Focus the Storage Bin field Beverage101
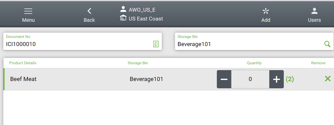The width and height of the screenshot is (334, 125). tap(249, 44)
